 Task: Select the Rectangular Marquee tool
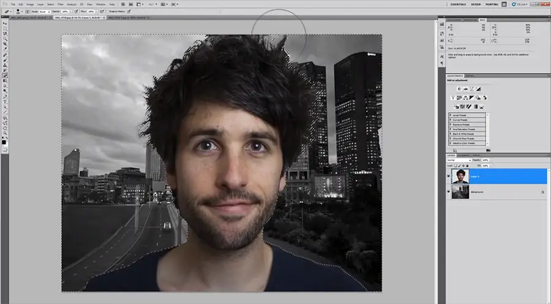(5, 29)
